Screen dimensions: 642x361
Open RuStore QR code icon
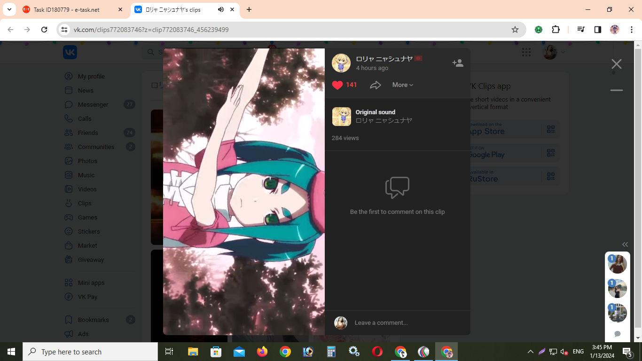point(551,177)
